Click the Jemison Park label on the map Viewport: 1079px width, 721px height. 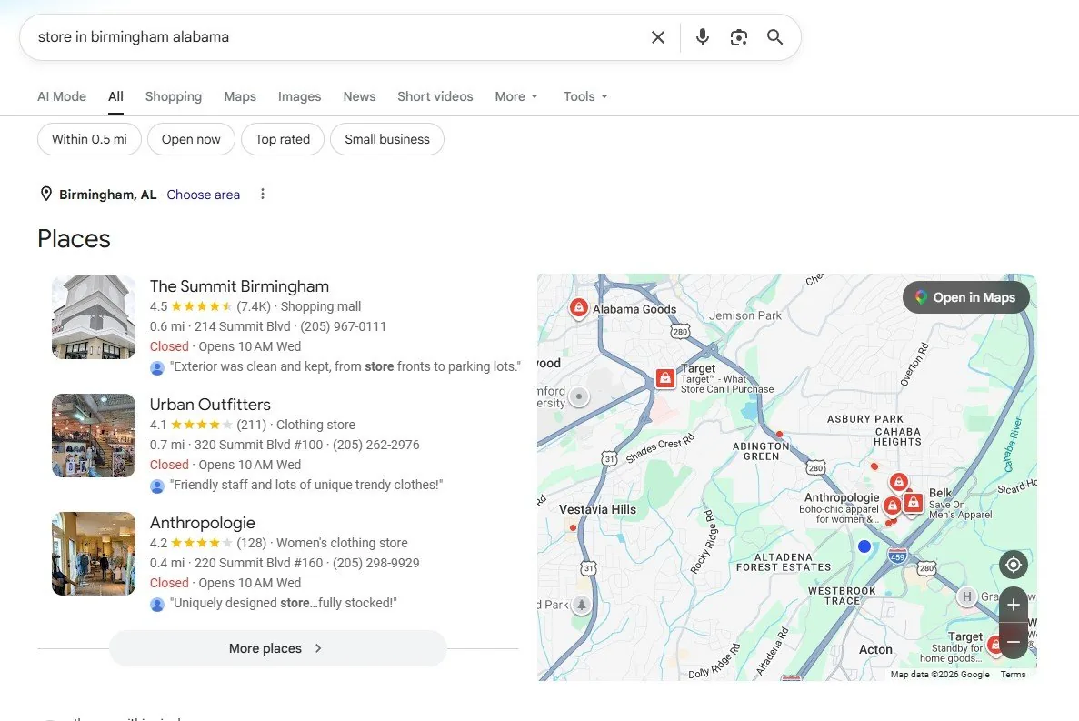745,315
